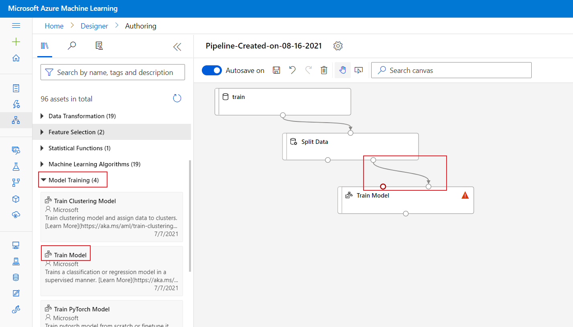The width and height of the screenshot is (573, 327).
Task: Click the Pipeline-Created-on-08-16-2021 title
Action: [x=264, y=46]
